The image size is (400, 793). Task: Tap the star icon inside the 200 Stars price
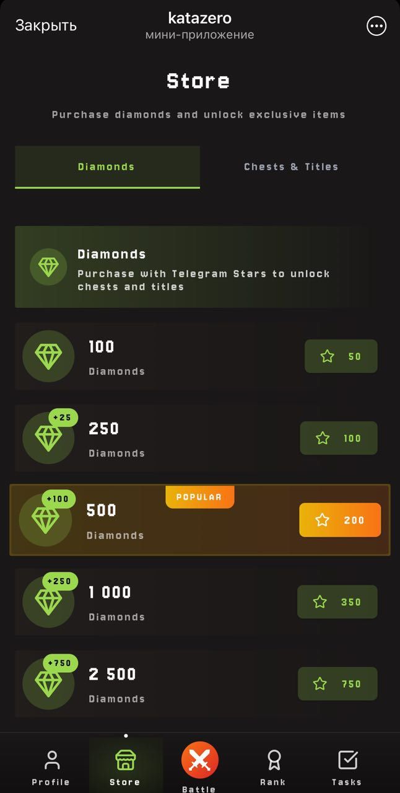coord(323,520)
